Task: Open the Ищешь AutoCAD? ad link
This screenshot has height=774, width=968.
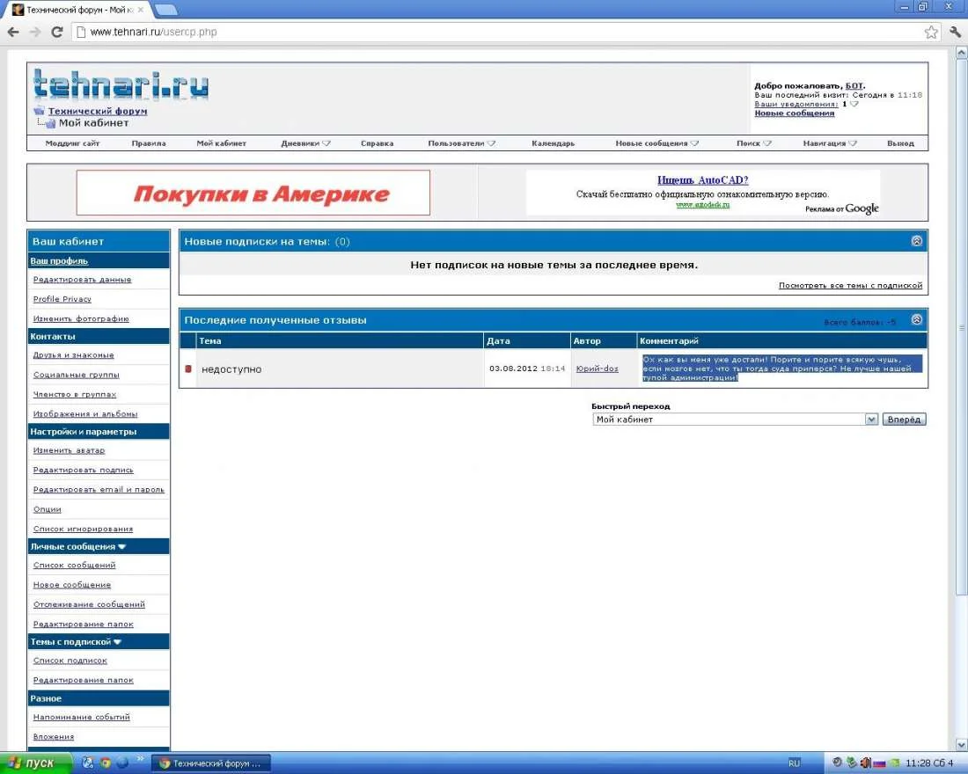Action: pos(702,180)
